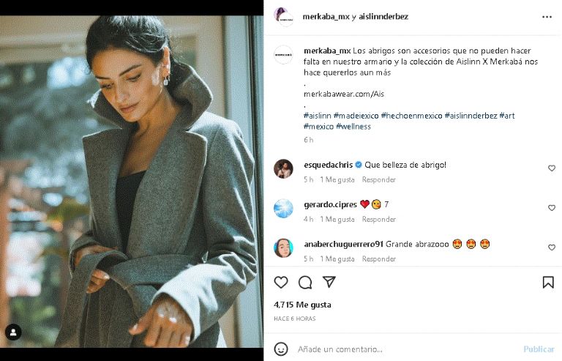Save the post with the bookmark icon
This screenshot has height=361, width=562.
click(x=548, y=283)
